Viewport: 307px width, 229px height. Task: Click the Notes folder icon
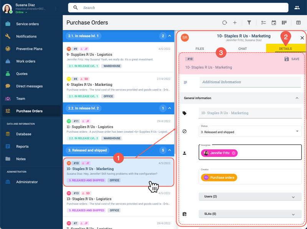coord(8,159)
